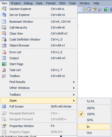Click the Full Screen icon

[x=4, y=107]
